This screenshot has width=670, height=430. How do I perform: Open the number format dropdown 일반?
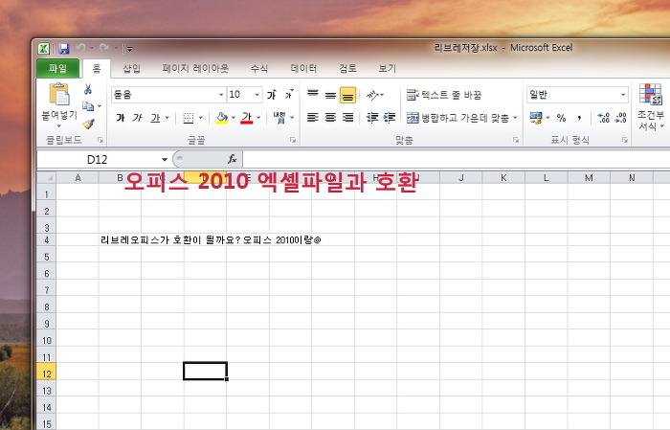click(623, 95)
